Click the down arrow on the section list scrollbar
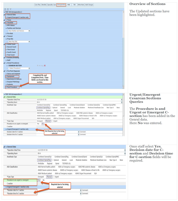The image size is (178, 201). (x=124, y=87)
